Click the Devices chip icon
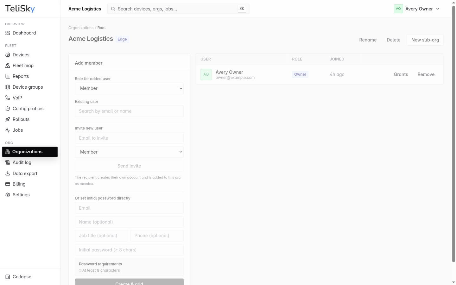 pyautogui.click(x=8, y=55)
